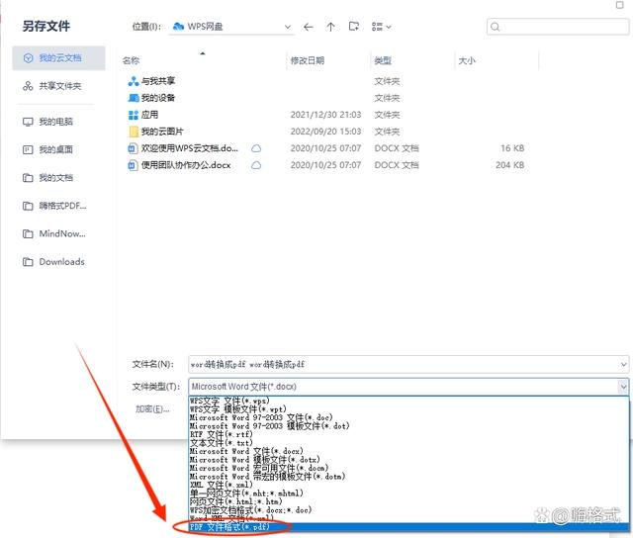Screen dimensions: 633x538
Task: Click cloud status icon beside 欢迎使用WPS云文档
Action: coord(256,148)
